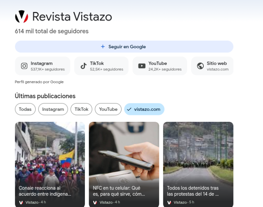The width and height of the screenshot is (263, 207).
Task: Click the 24,2K+ seguidores count
Action: point(165,69)
